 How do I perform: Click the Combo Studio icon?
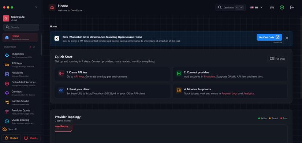[x=7, y=102]
